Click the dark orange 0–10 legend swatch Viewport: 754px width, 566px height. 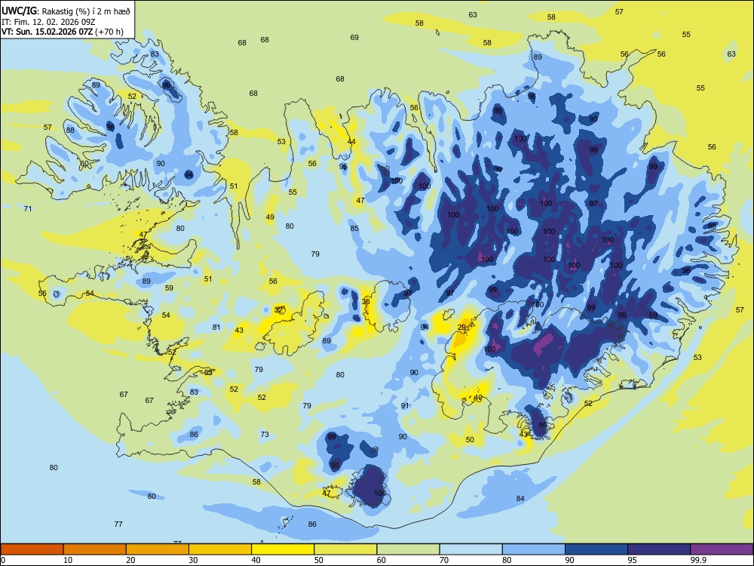click(x=32, y=549)
